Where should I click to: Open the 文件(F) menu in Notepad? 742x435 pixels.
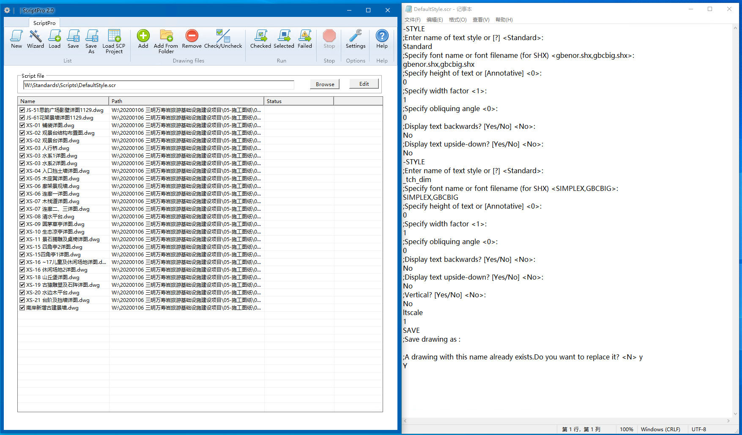[x=412, y=20]
